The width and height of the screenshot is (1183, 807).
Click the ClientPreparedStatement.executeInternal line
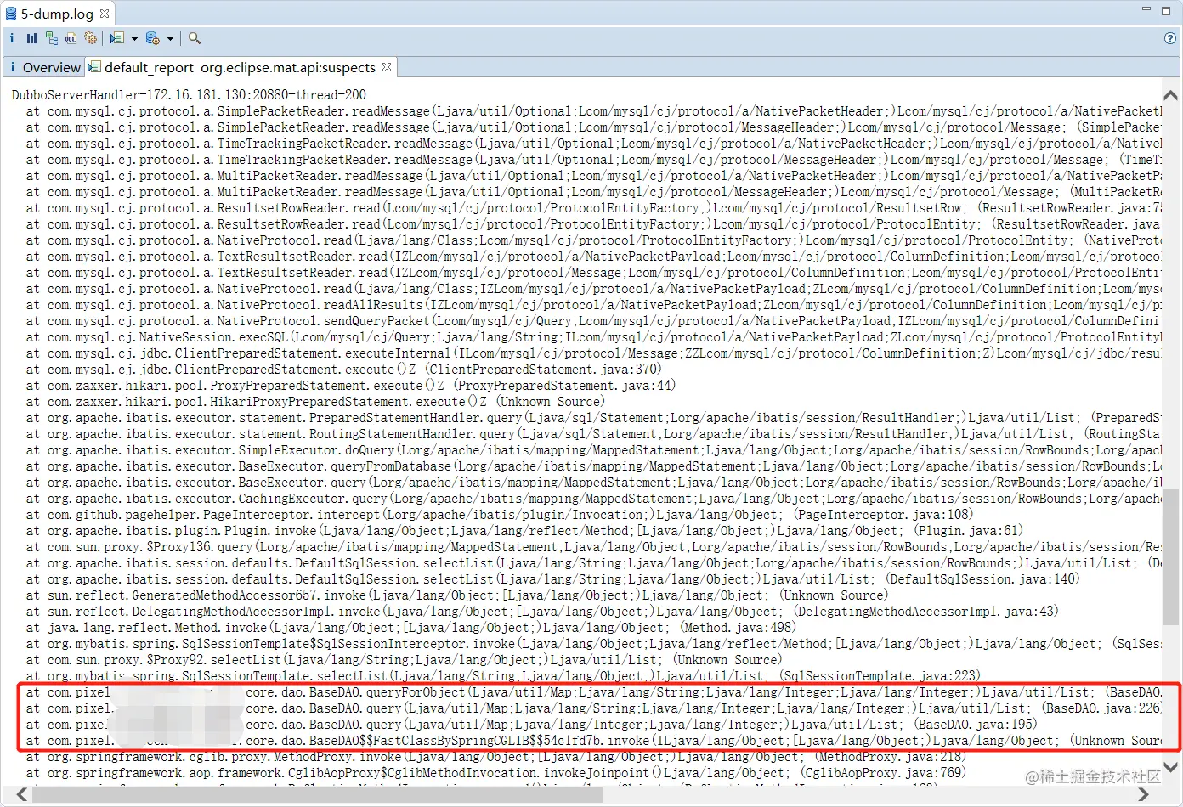point(593,353)
